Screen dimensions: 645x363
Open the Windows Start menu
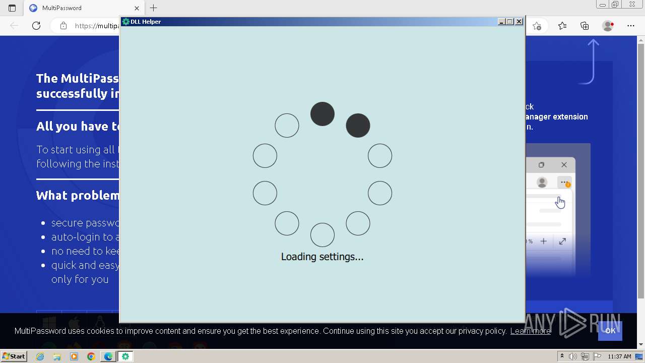coord(14,356)
